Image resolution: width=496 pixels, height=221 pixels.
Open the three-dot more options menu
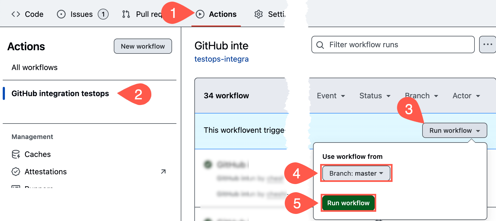click(487, 45)
